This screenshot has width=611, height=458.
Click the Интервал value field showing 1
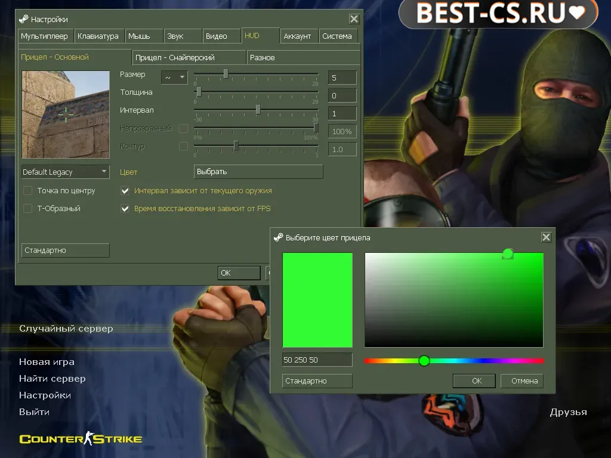pyautogui.click(x=342, y=113)
